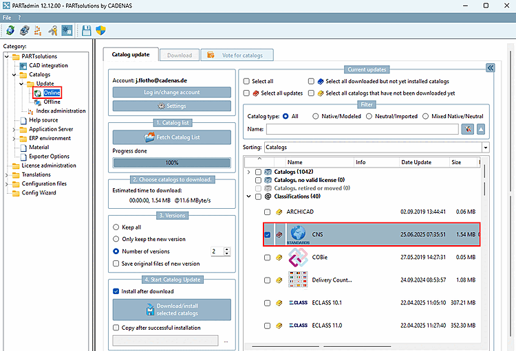Select the Keep all versions option
This screenshot has width=516, height=351.
116,227
